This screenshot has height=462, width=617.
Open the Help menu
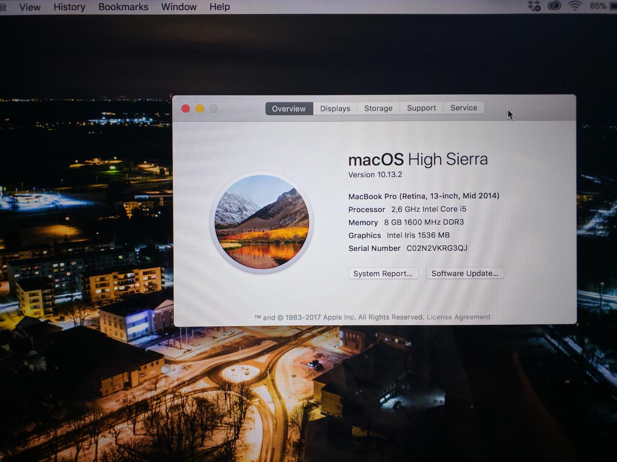(x=220, y=7)
